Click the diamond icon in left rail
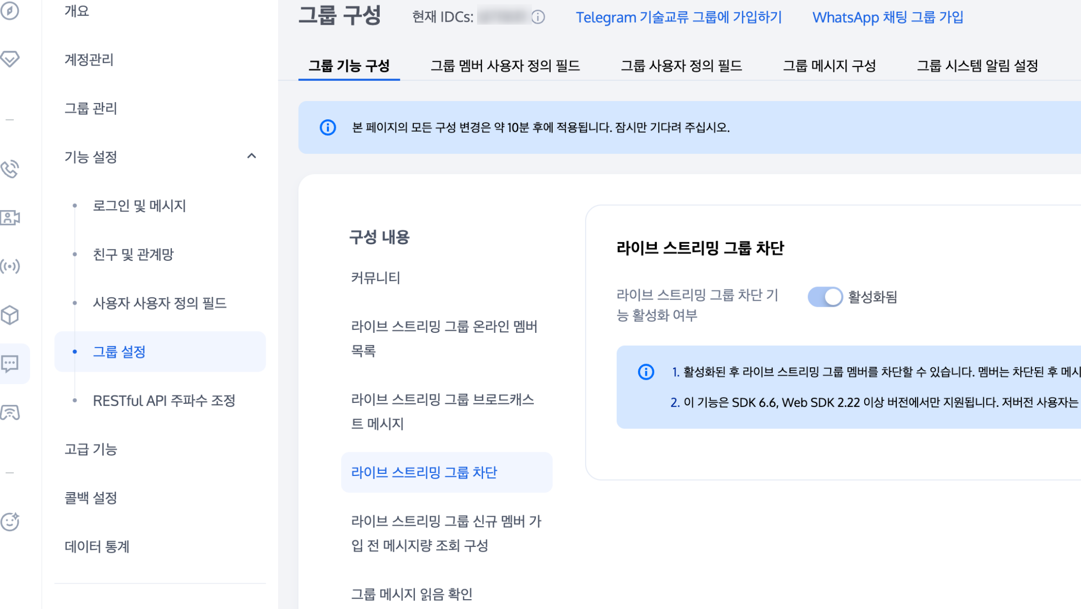The height and width of the screenshot is (609, 1081). tap(10, 59)
